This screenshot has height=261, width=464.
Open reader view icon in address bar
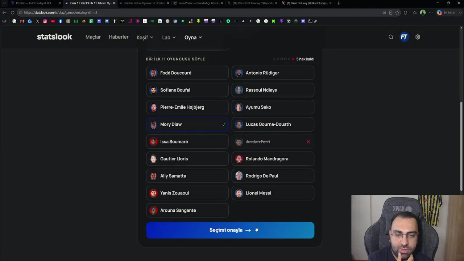[x=391, y=12]
